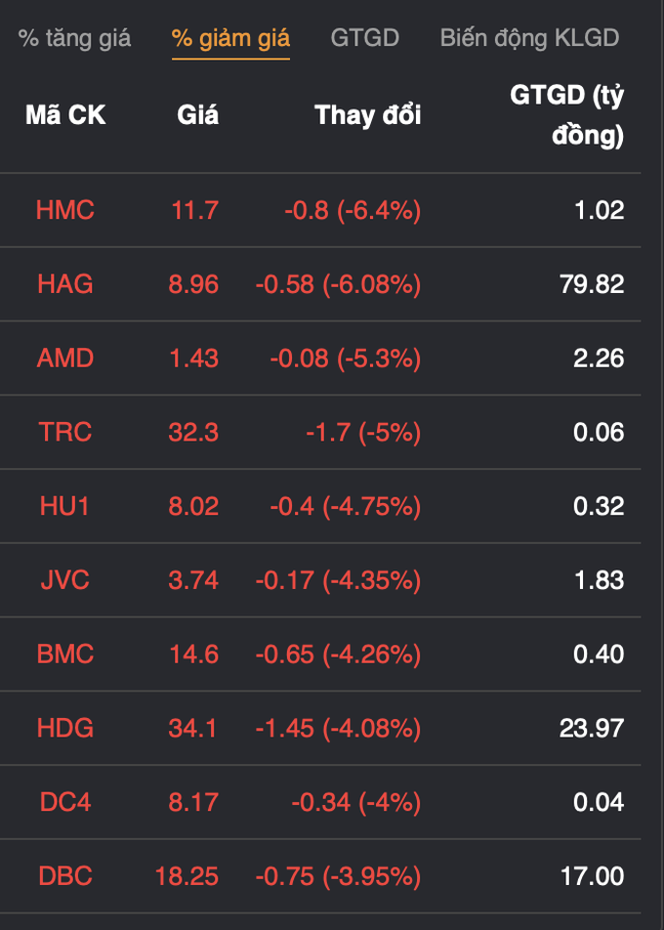Switch to the % tăng giá tab

[x=74, y=38]
